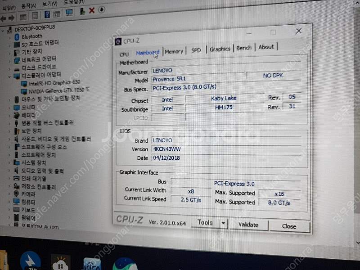The width and height of the screenshot is (360, 270).
Task: Select 범용 직렬 버스 컨트롤러 tree item
Action: pos(48,123)
